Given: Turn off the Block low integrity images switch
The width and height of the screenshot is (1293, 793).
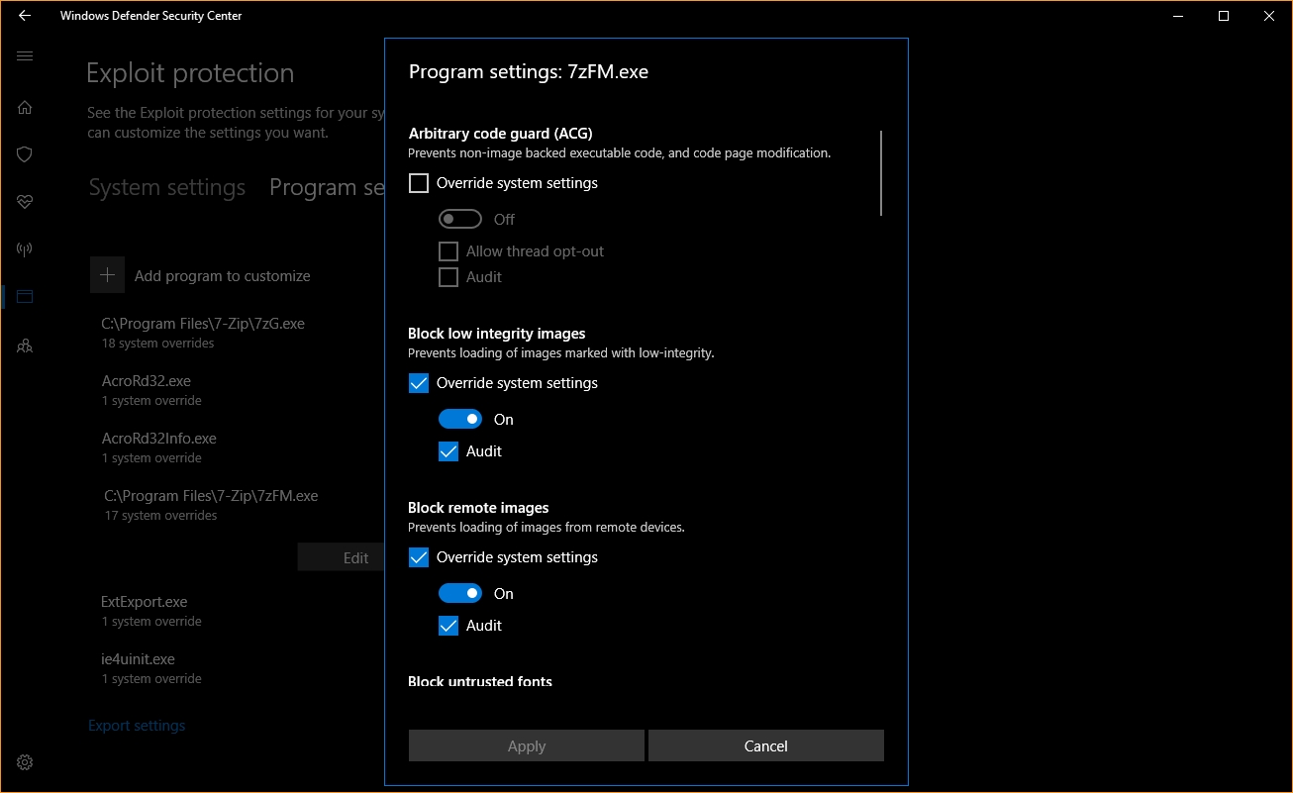Looking at the screenshot, I should [460, 419].
